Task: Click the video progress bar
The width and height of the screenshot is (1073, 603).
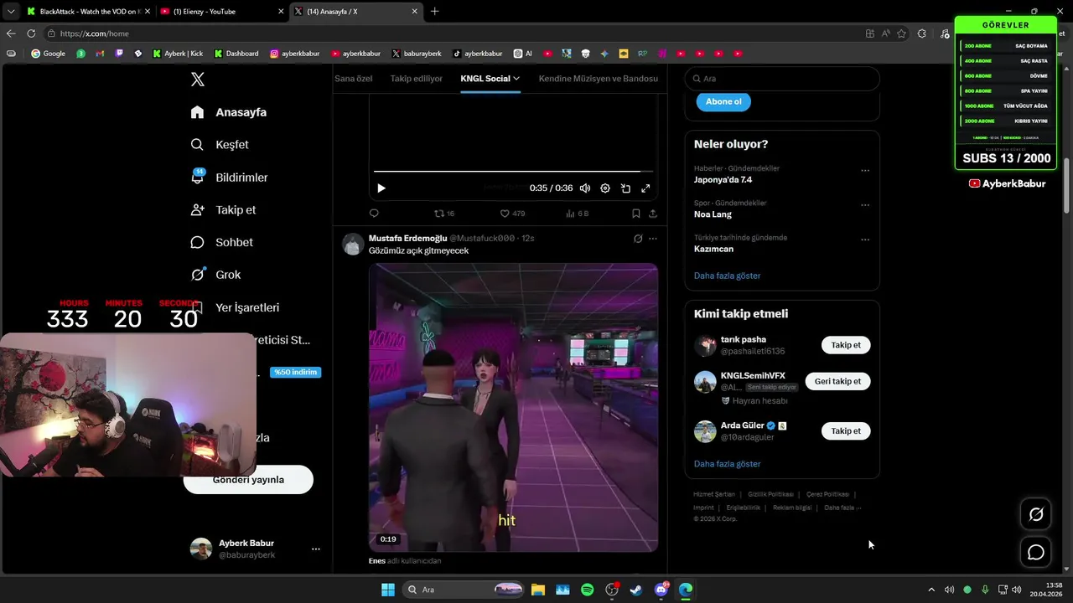Action: (x=512, y=172)
